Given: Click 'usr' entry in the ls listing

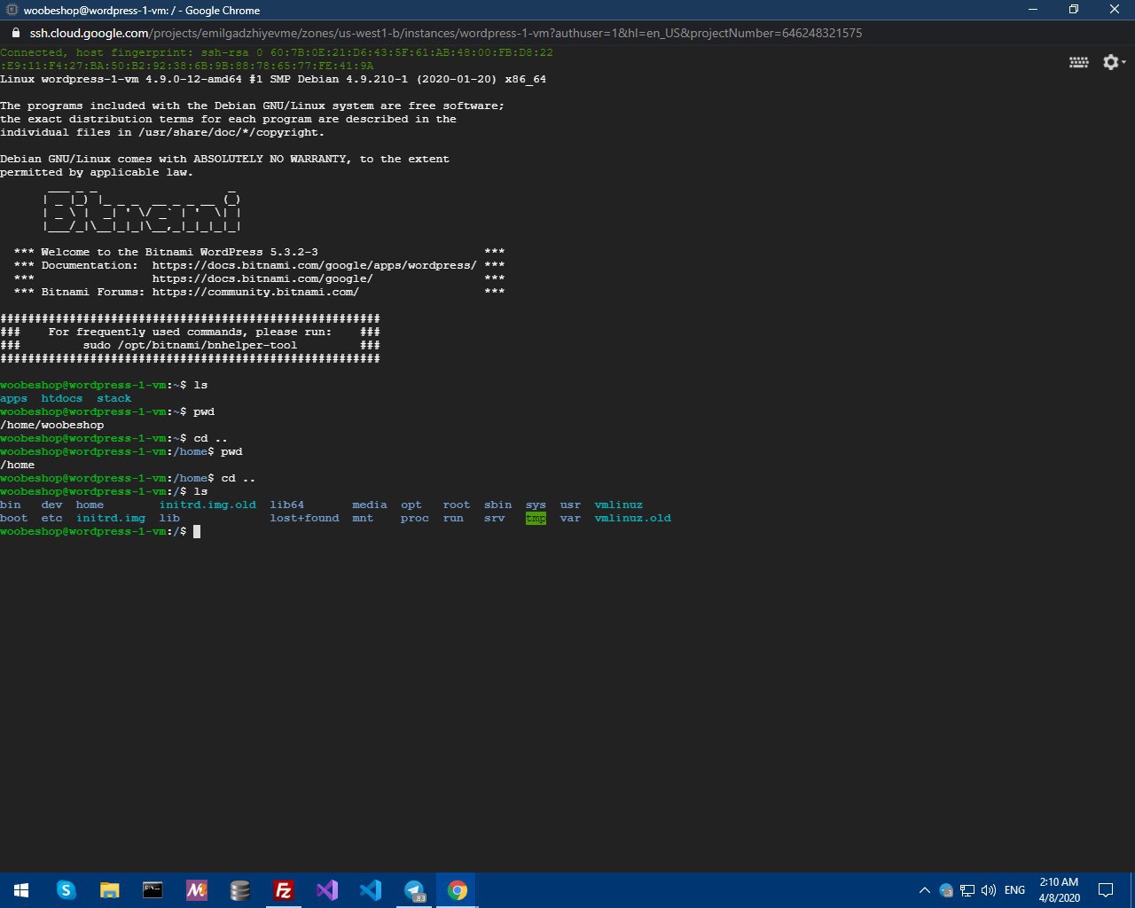Looking at the screenshot, I should tap(570, 505).
